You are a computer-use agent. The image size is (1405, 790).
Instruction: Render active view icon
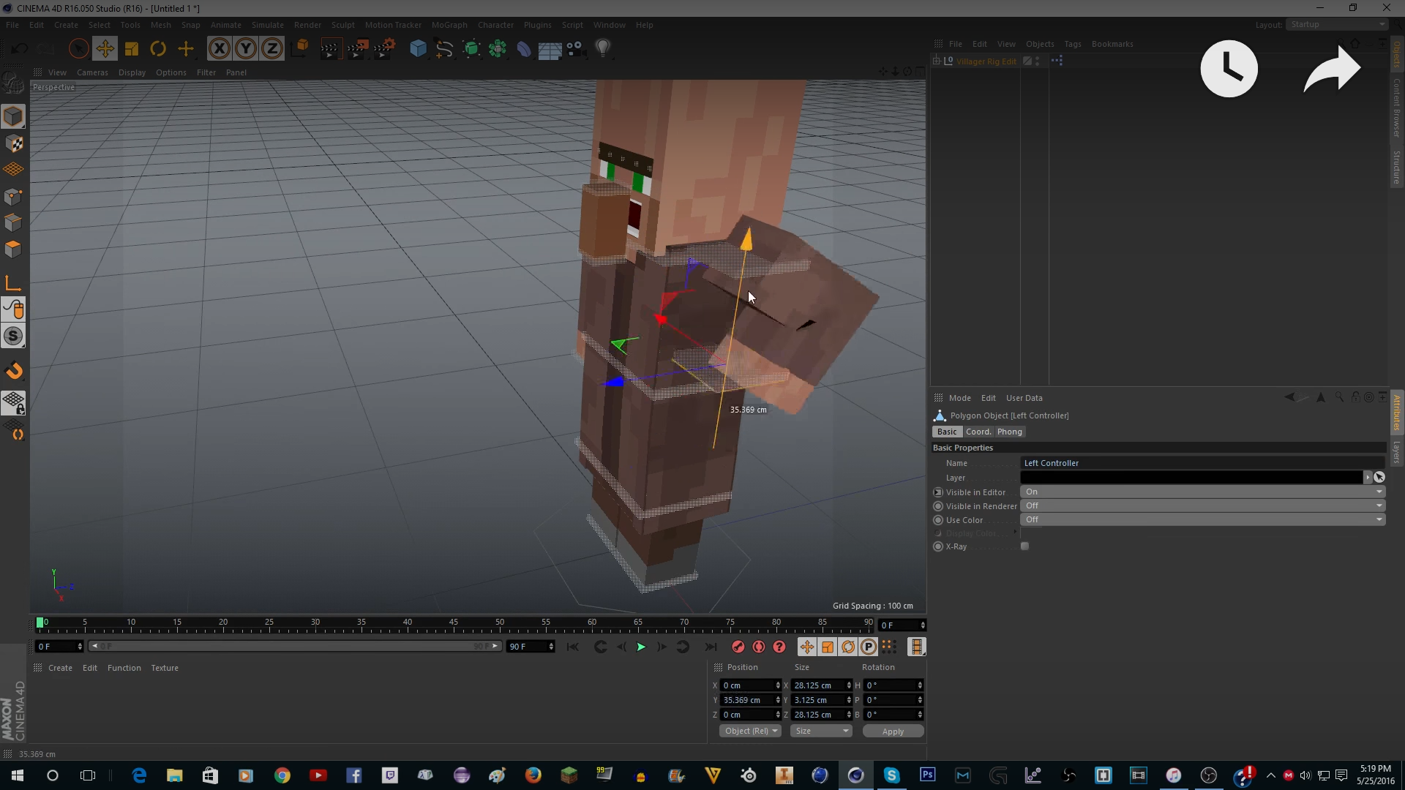tap(330, 49)
